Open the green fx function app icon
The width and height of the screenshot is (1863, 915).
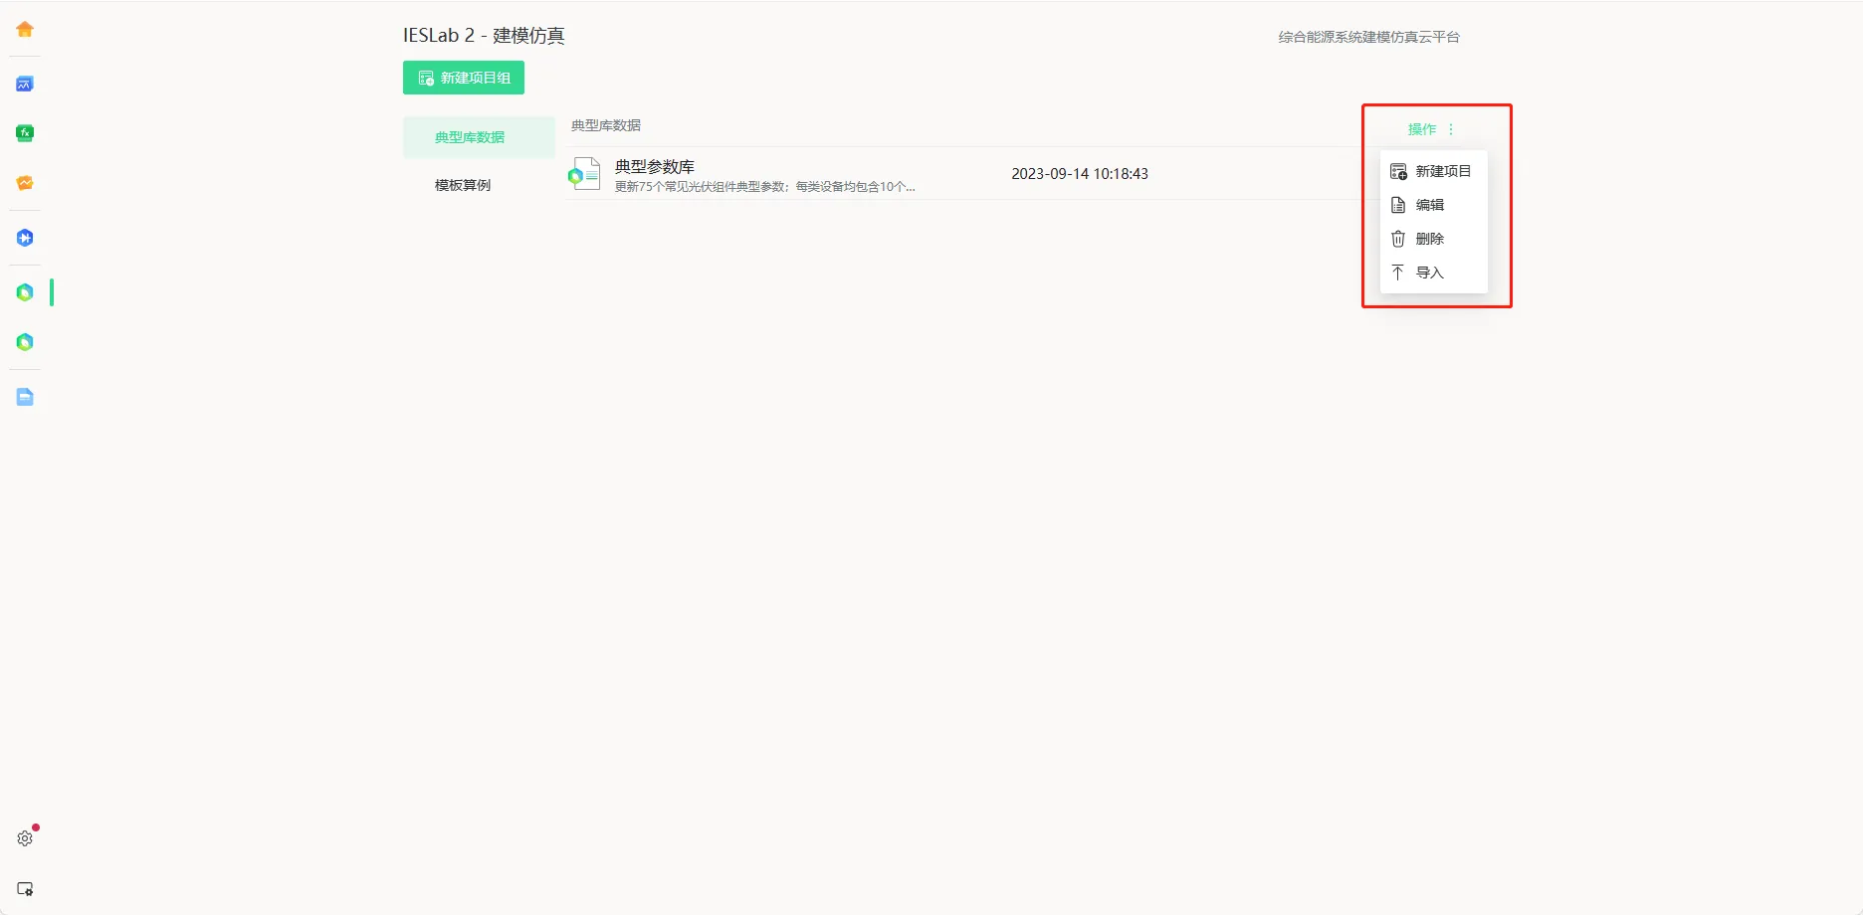click(25, 133)
